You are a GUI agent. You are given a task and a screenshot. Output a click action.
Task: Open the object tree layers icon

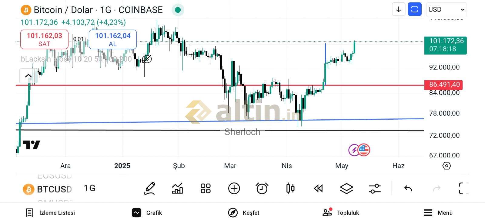coord(346,189)
